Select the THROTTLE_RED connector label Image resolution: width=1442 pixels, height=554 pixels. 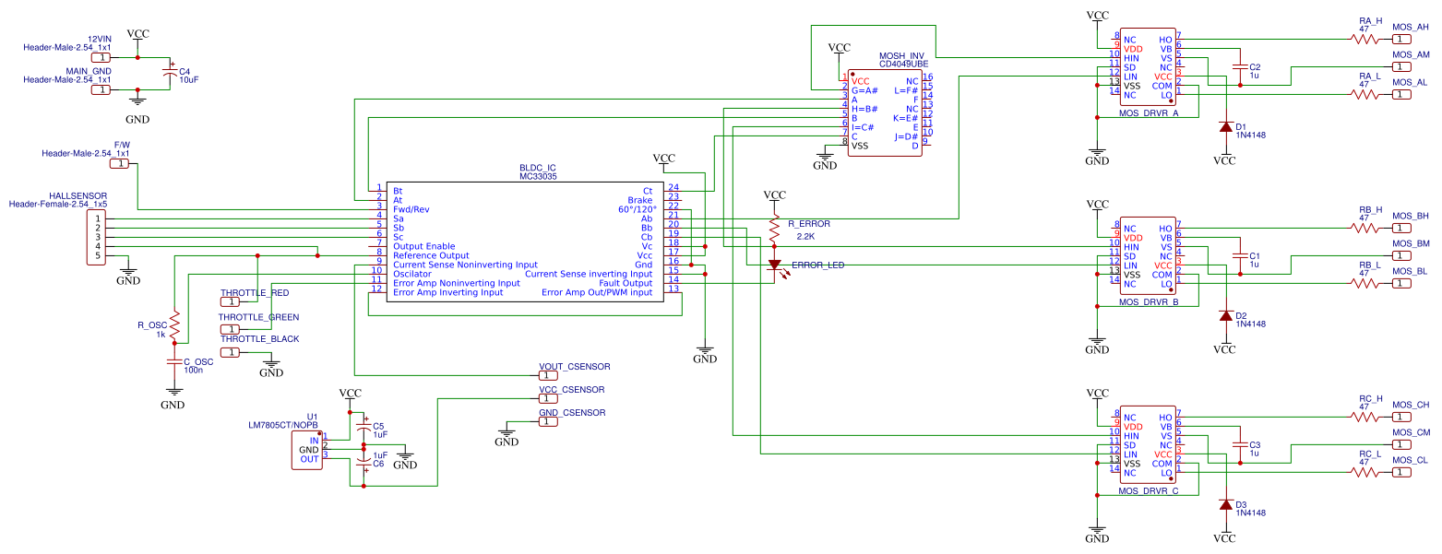[x=255, y=292]
